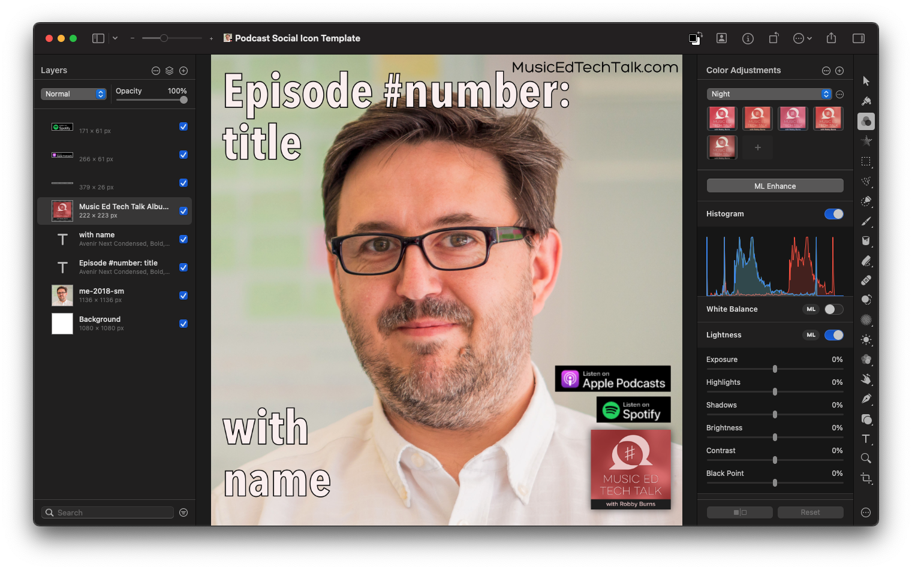Click the Contrast slider handle

[x=775, y=460]
